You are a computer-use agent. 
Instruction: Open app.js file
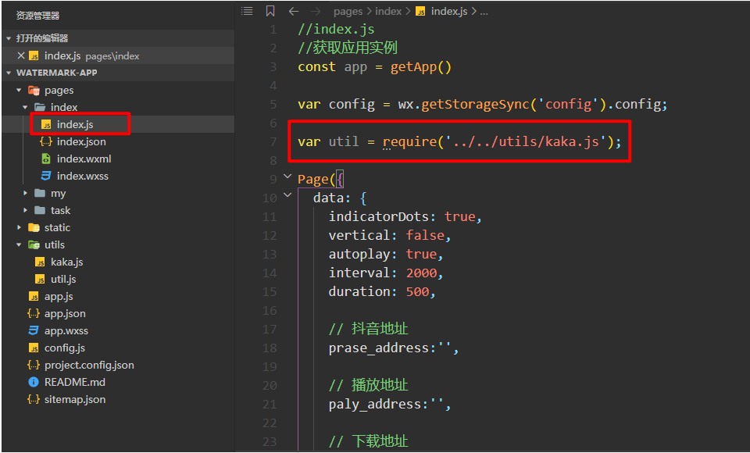pos(59,297)
